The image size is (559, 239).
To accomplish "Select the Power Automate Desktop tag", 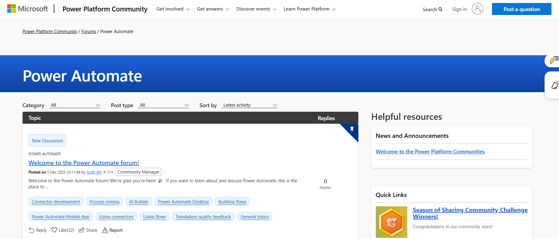I will 183,201.
